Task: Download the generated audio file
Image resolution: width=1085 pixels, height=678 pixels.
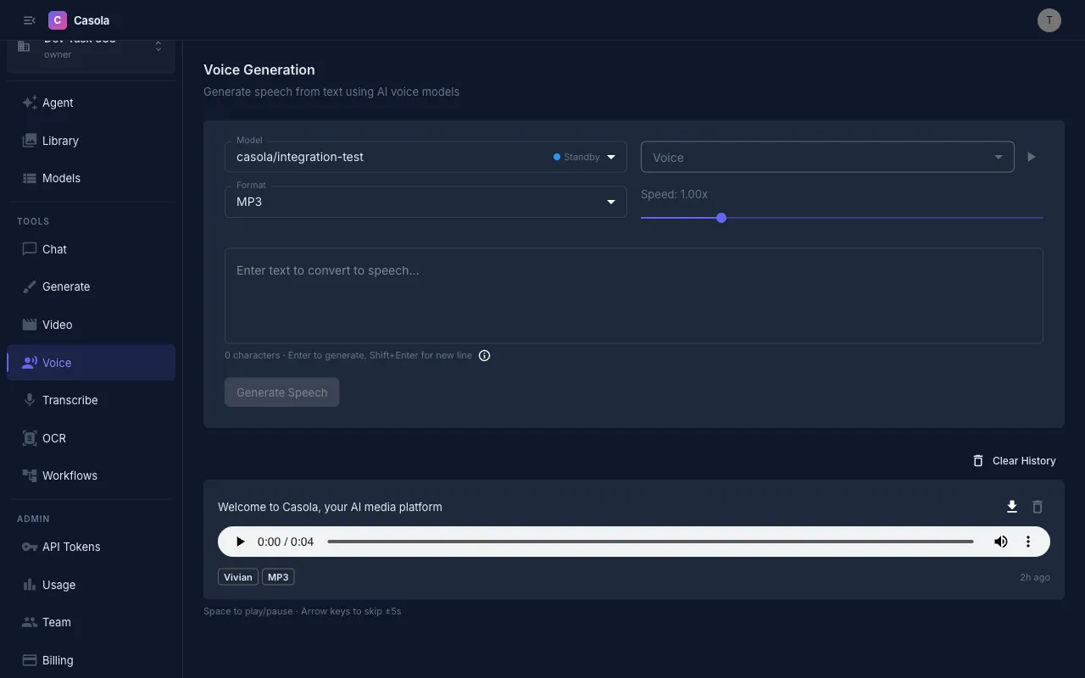Action: (1011, 506)
